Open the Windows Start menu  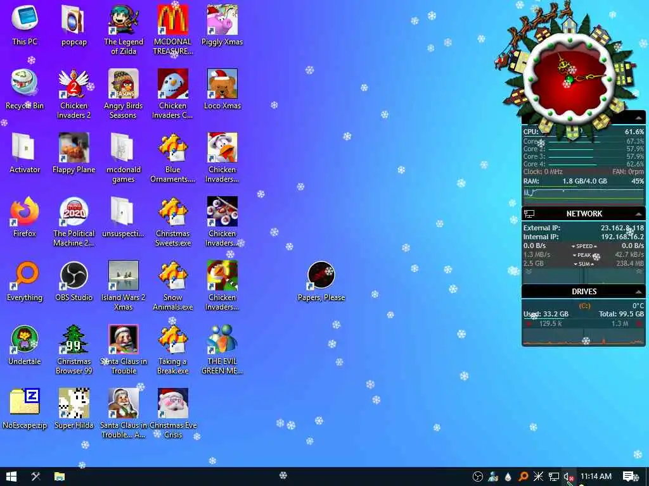pyautogui.click(x=11, y=477)
